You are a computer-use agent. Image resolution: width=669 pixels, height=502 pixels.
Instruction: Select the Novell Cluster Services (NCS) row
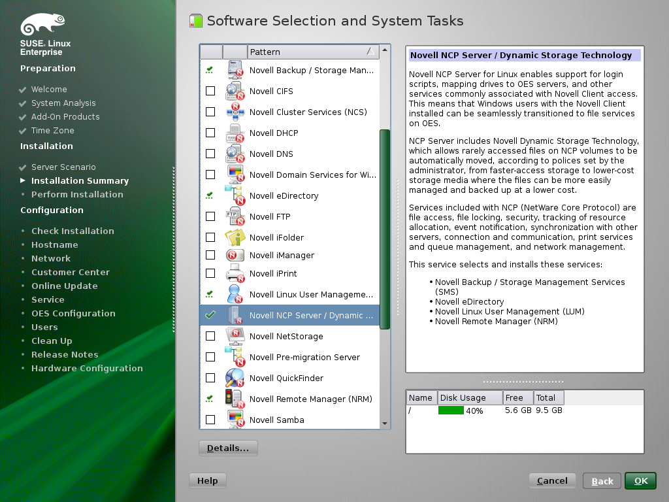tap(308, 112)
